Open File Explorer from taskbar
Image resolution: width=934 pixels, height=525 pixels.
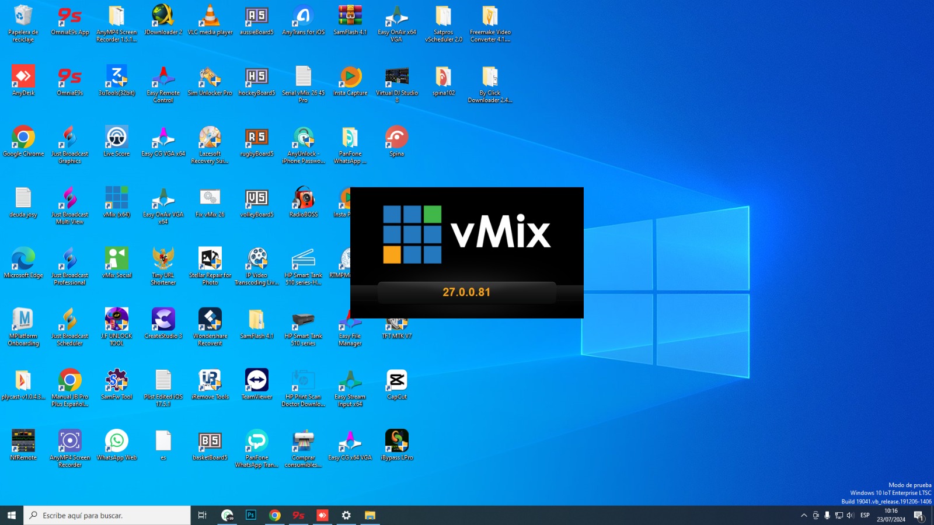(x=370, y=515)
